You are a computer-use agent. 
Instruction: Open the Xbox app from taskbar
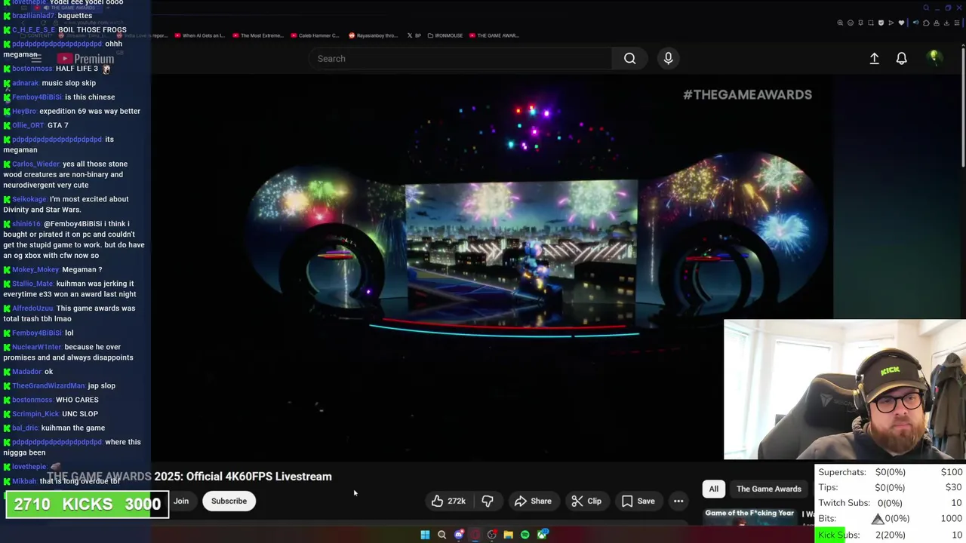pos(543,535)
